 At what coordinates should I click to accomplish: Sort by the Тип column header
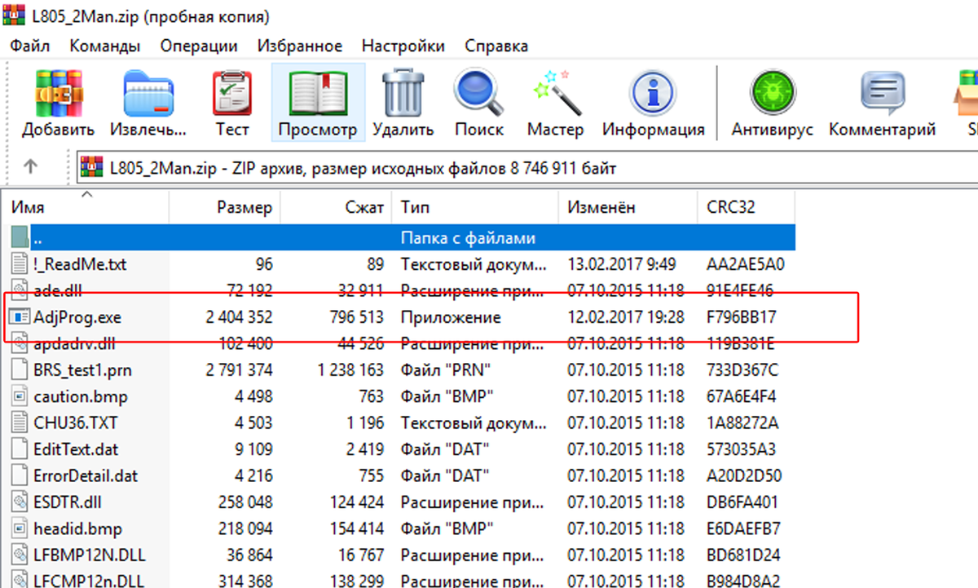(x=475, y=208)
